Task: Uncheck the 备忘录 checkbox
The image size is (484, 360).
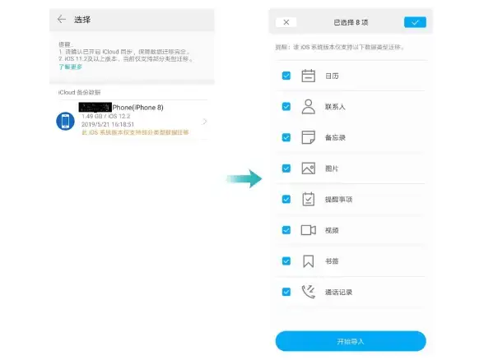Action: pos(286,137)
